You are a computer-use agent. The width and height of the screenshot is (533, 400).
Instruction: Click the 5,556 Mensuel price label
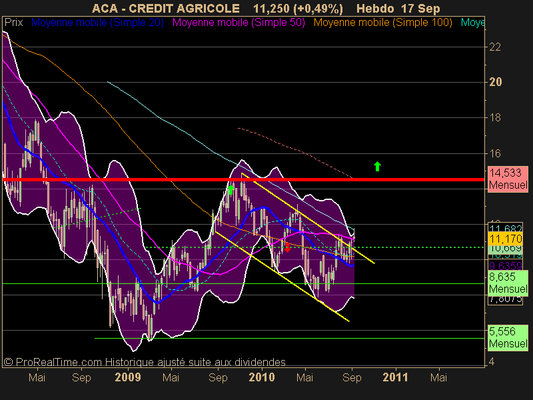pos(508,337)
